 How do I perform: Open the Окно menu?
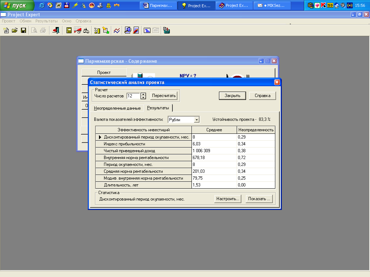click(x=66, y=21)
